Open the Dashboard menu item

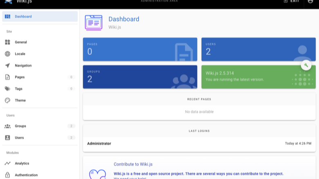coord(40,16)
